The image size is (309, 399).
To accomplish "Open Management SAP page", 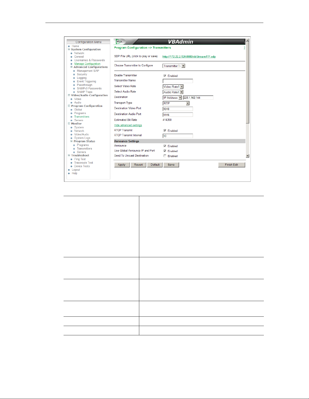I will point(88,71).
